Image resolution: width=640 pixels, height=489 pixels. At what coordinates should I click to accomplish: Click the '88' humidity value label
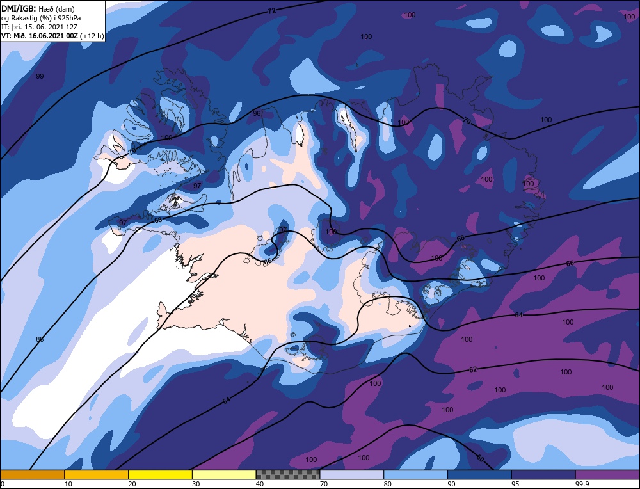click(40, 339)
